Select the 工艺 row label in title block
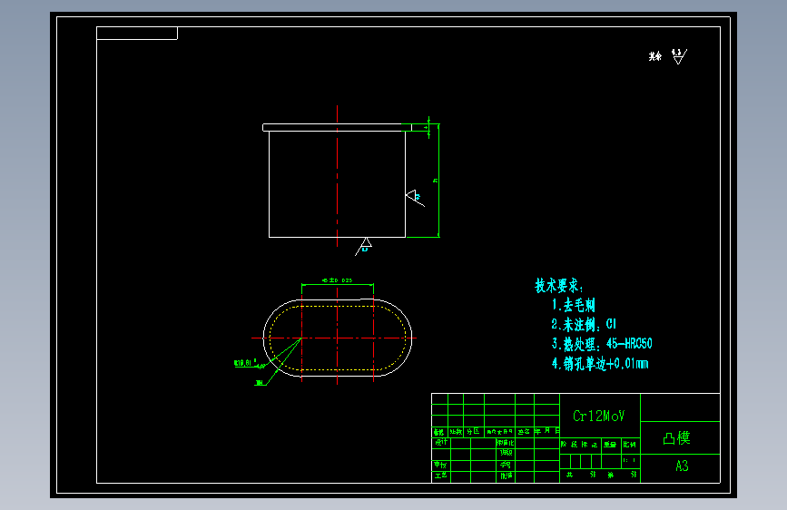787x510 pixels. click(440, 475)
